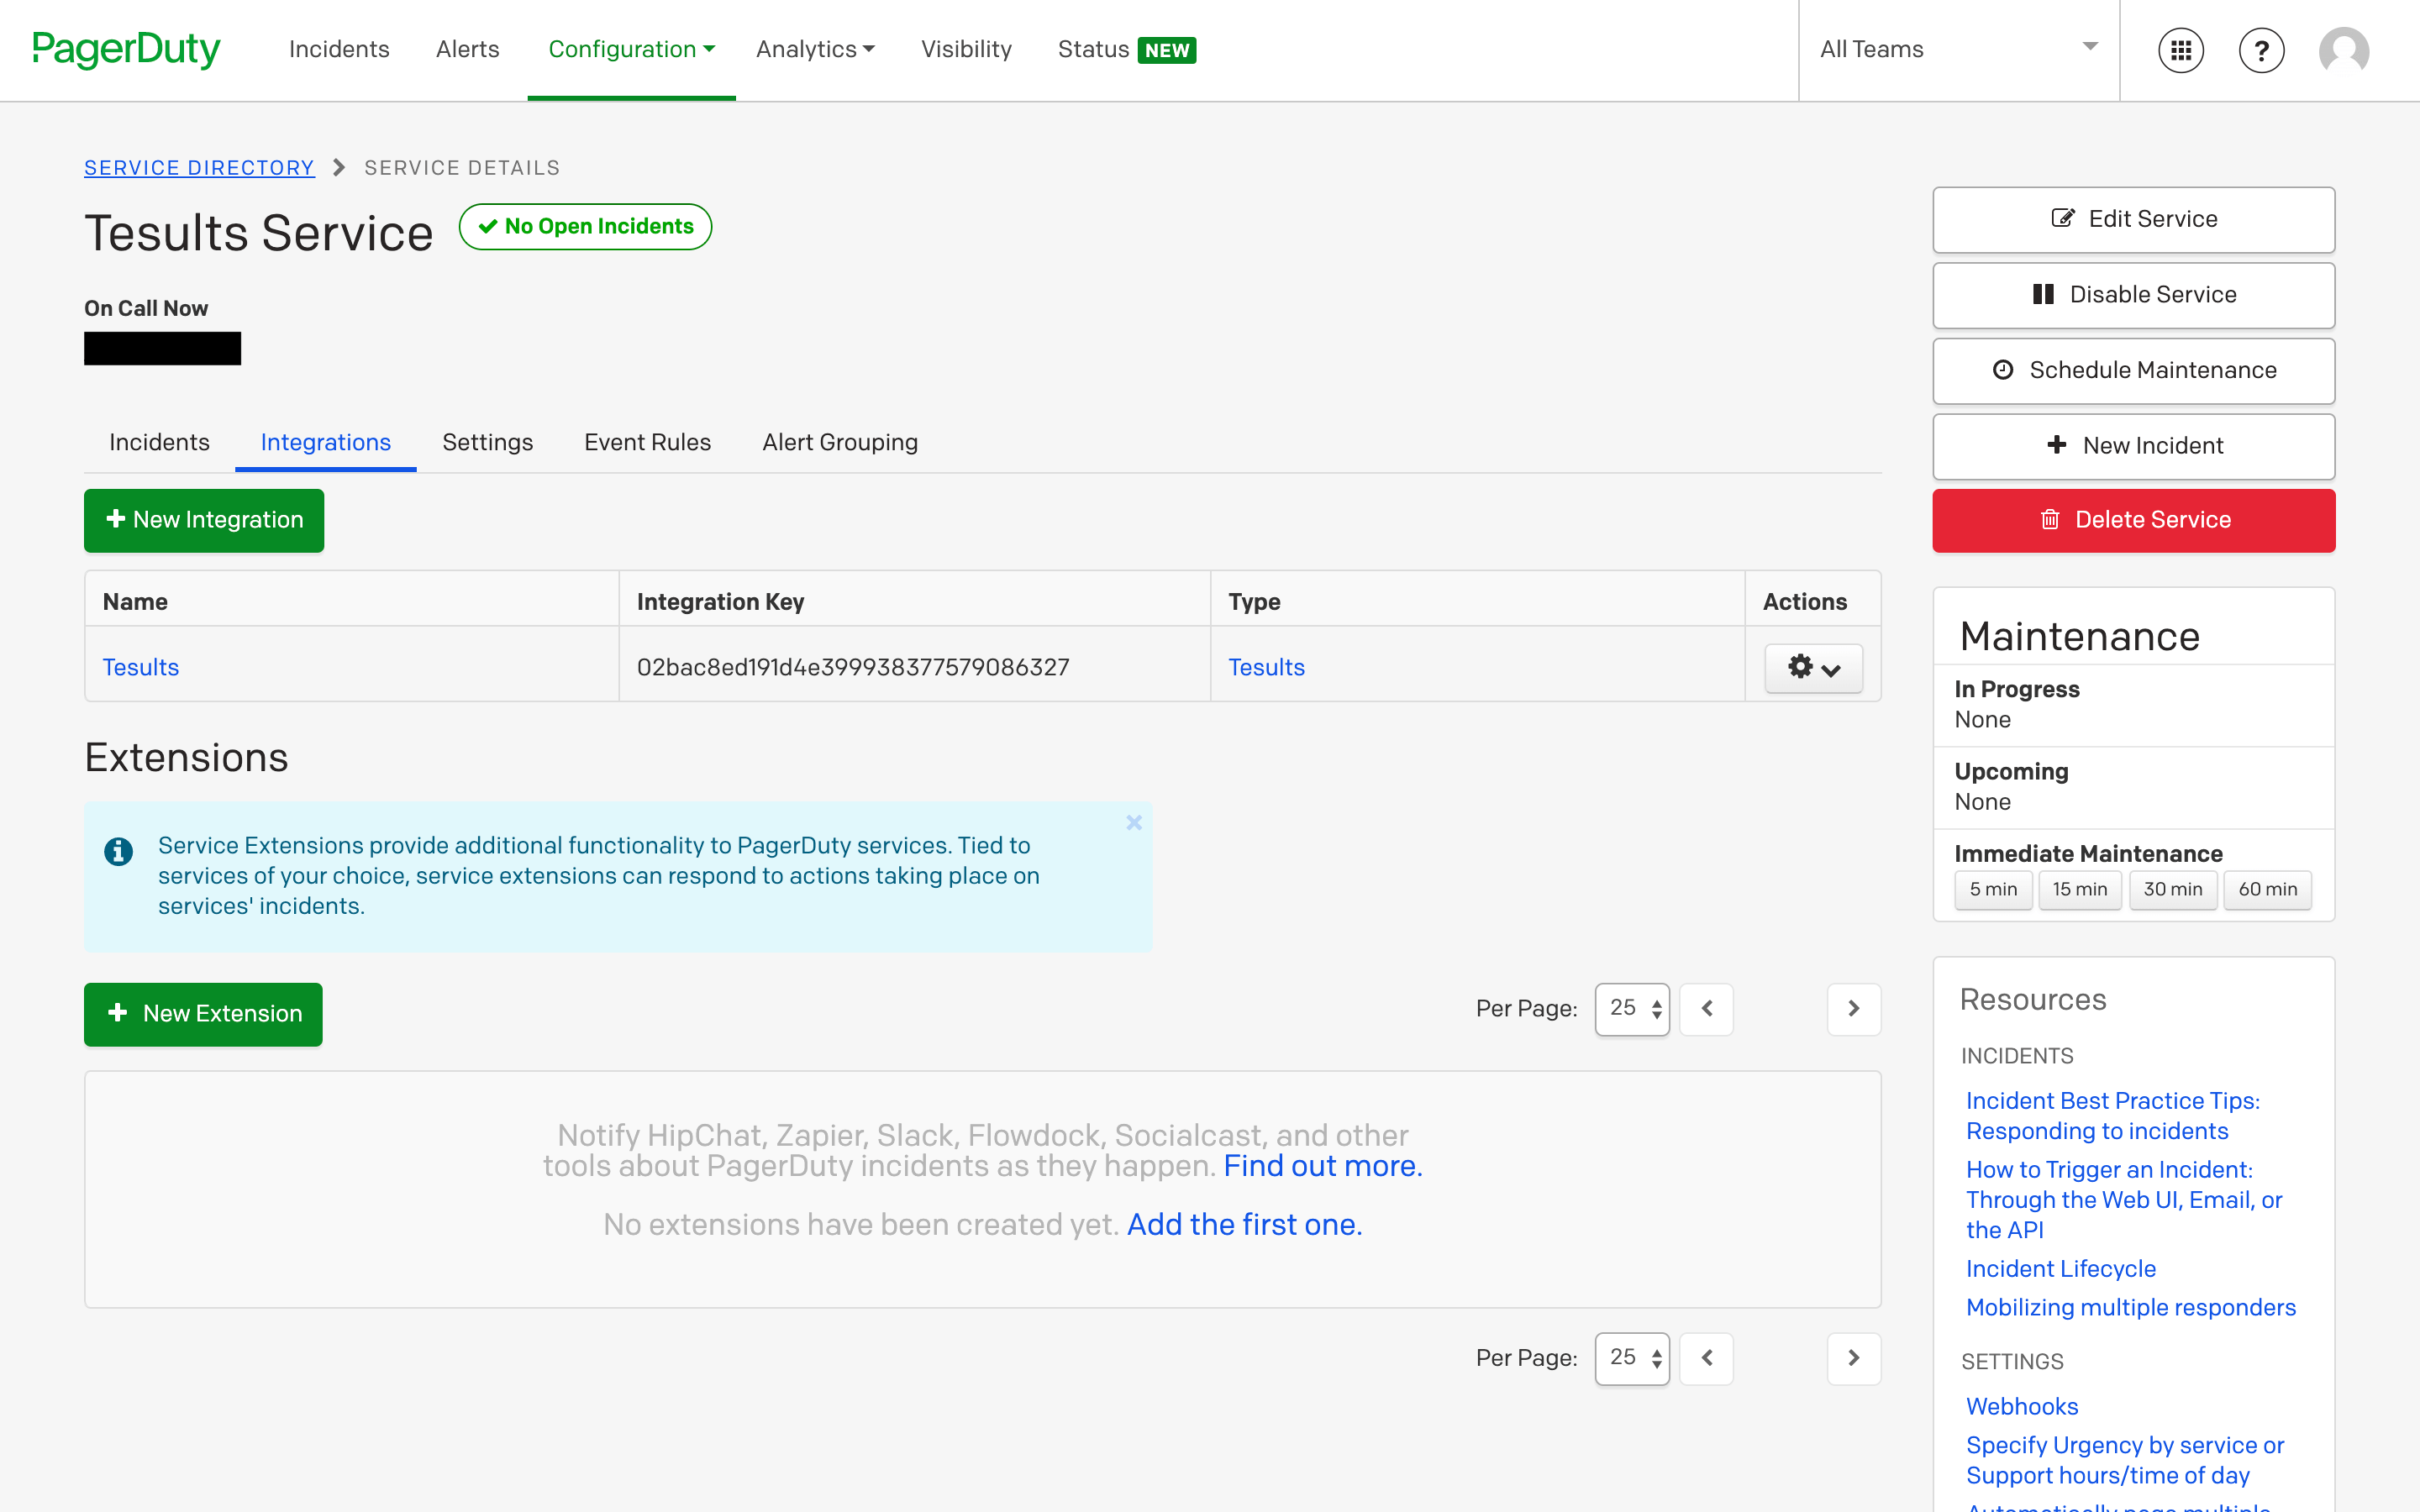Open Incidents in top navigation
This screenshot has width=2420, height=1512.
pyautogui.click(x=339, y=49)
